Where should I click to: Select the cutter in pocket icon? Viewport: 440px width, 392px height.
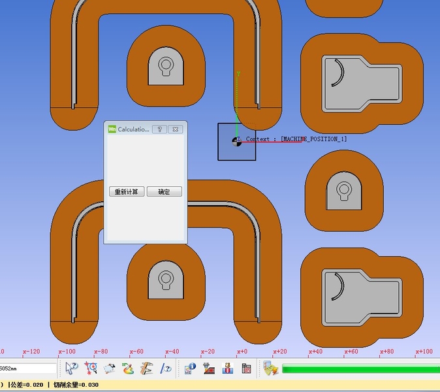(x=227, y=369)
